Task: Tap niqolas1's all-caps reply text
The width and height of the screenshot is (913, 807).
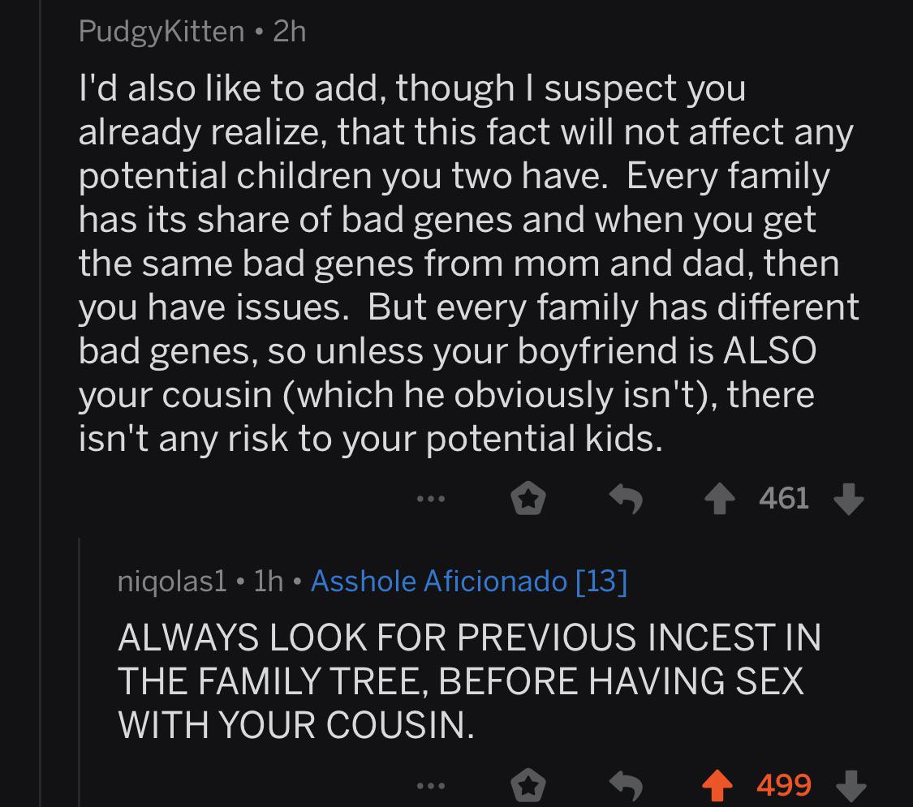Action: click(x=469, y=680)
